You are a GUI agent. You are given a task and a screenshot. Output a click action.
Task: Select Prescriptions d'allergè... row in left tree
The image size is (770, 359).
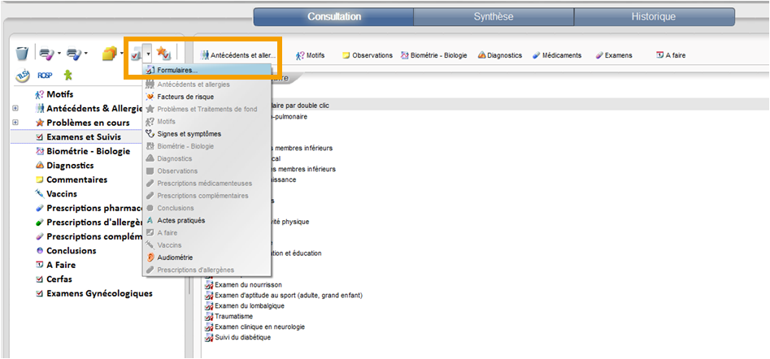[x=89, y=223]
